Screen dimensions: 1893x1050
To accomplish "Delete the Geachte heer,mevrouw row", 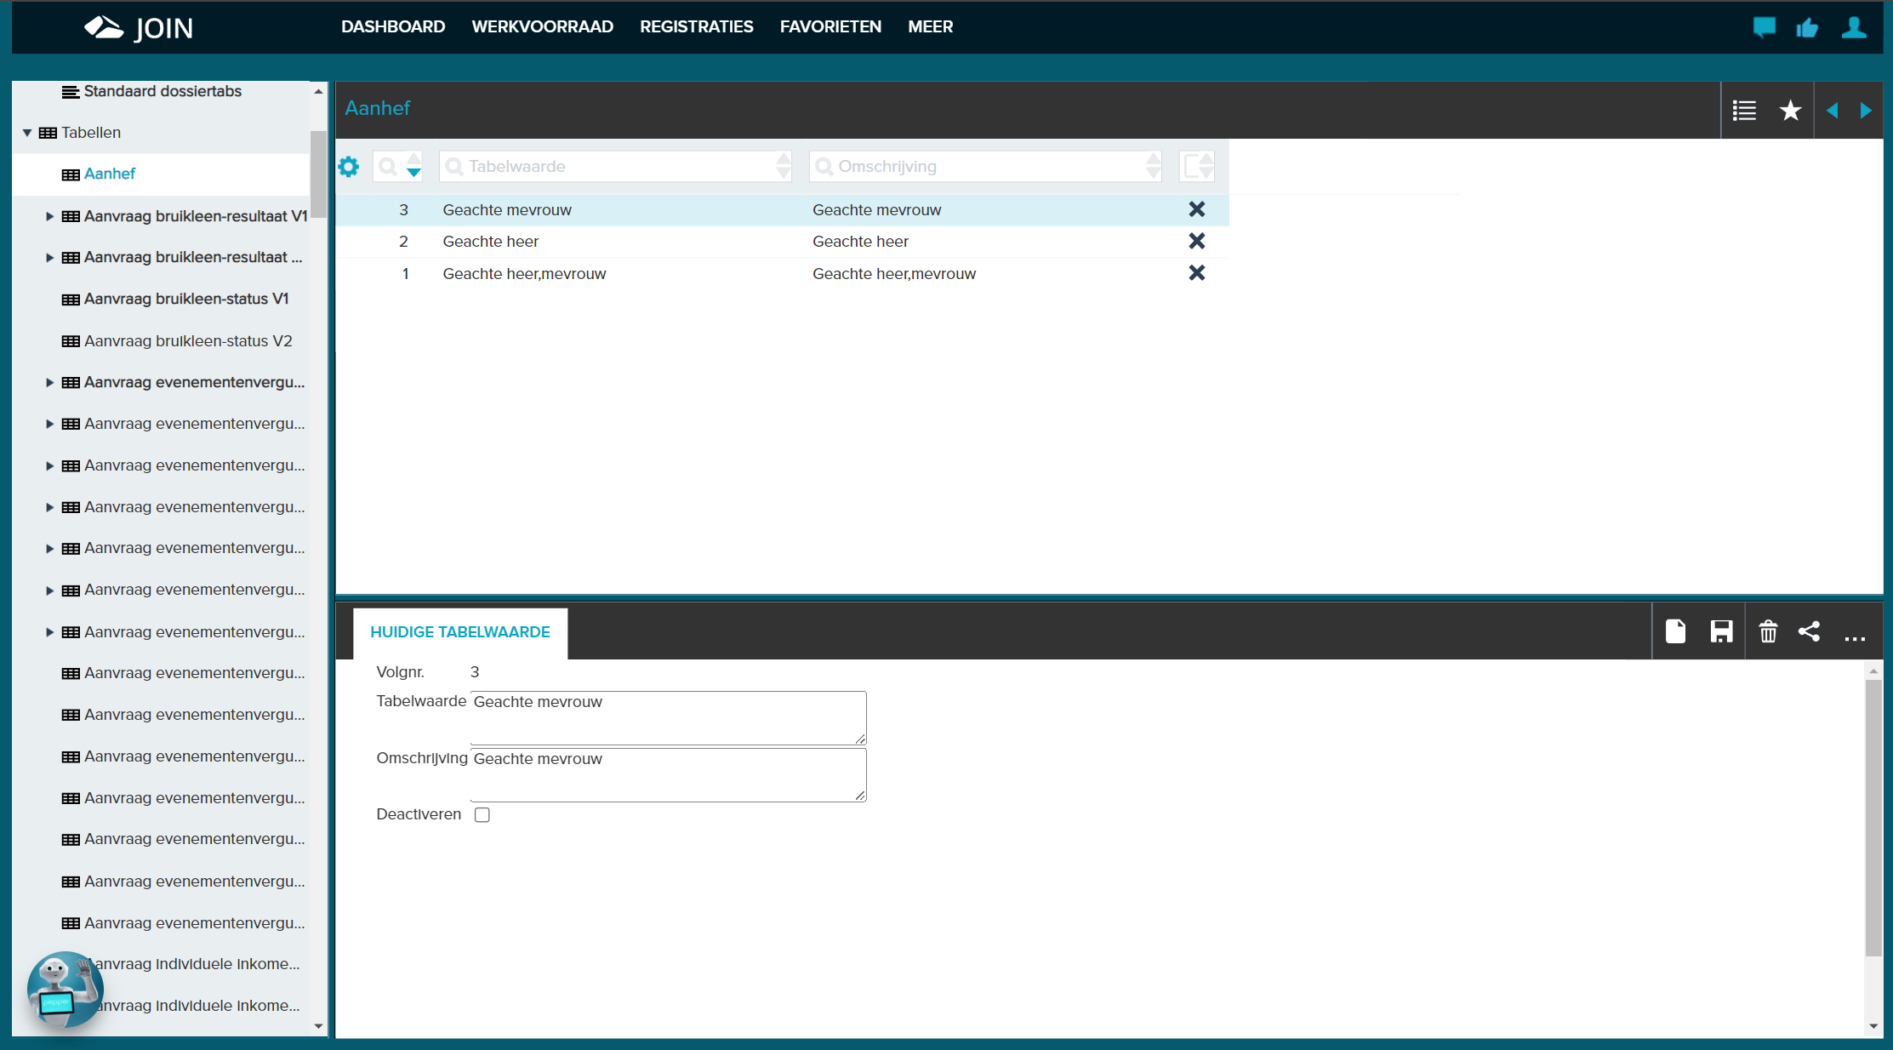I will [1197, 273].
